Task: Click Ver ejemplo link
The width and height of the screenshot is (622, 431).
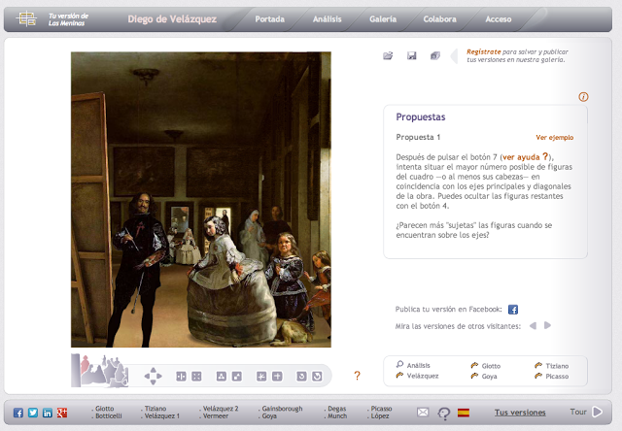Action: point(555,138)
